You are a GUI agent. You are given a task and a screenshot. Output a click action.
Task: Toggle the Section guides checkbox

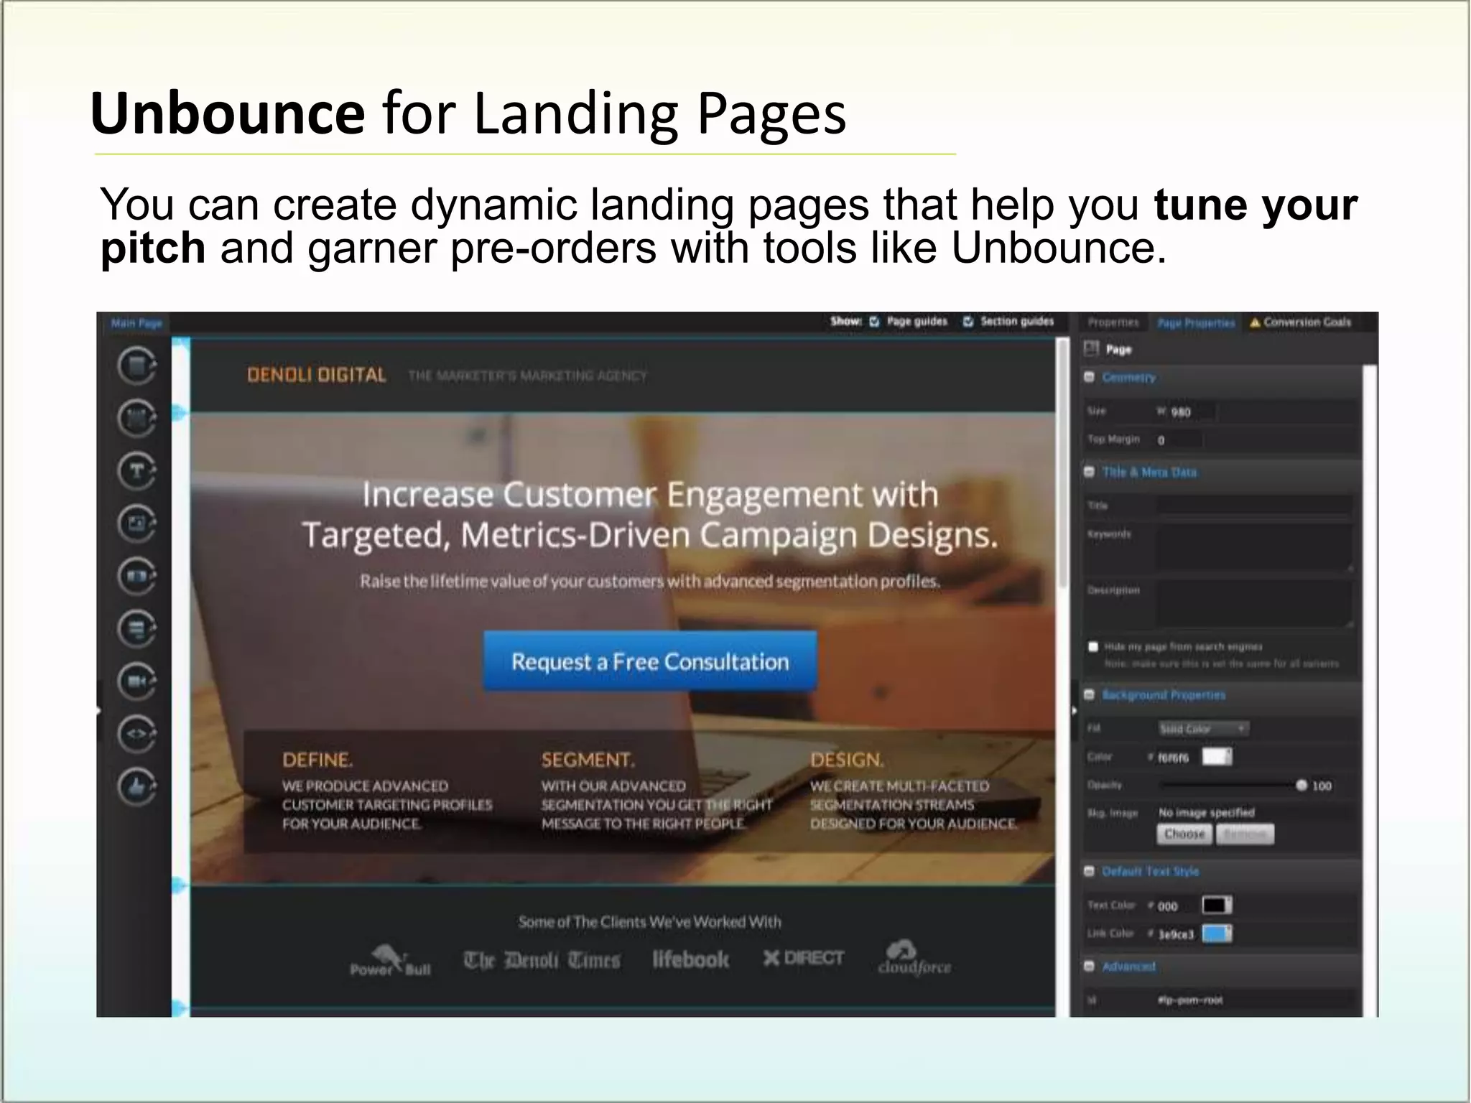(x=968, y=322)
